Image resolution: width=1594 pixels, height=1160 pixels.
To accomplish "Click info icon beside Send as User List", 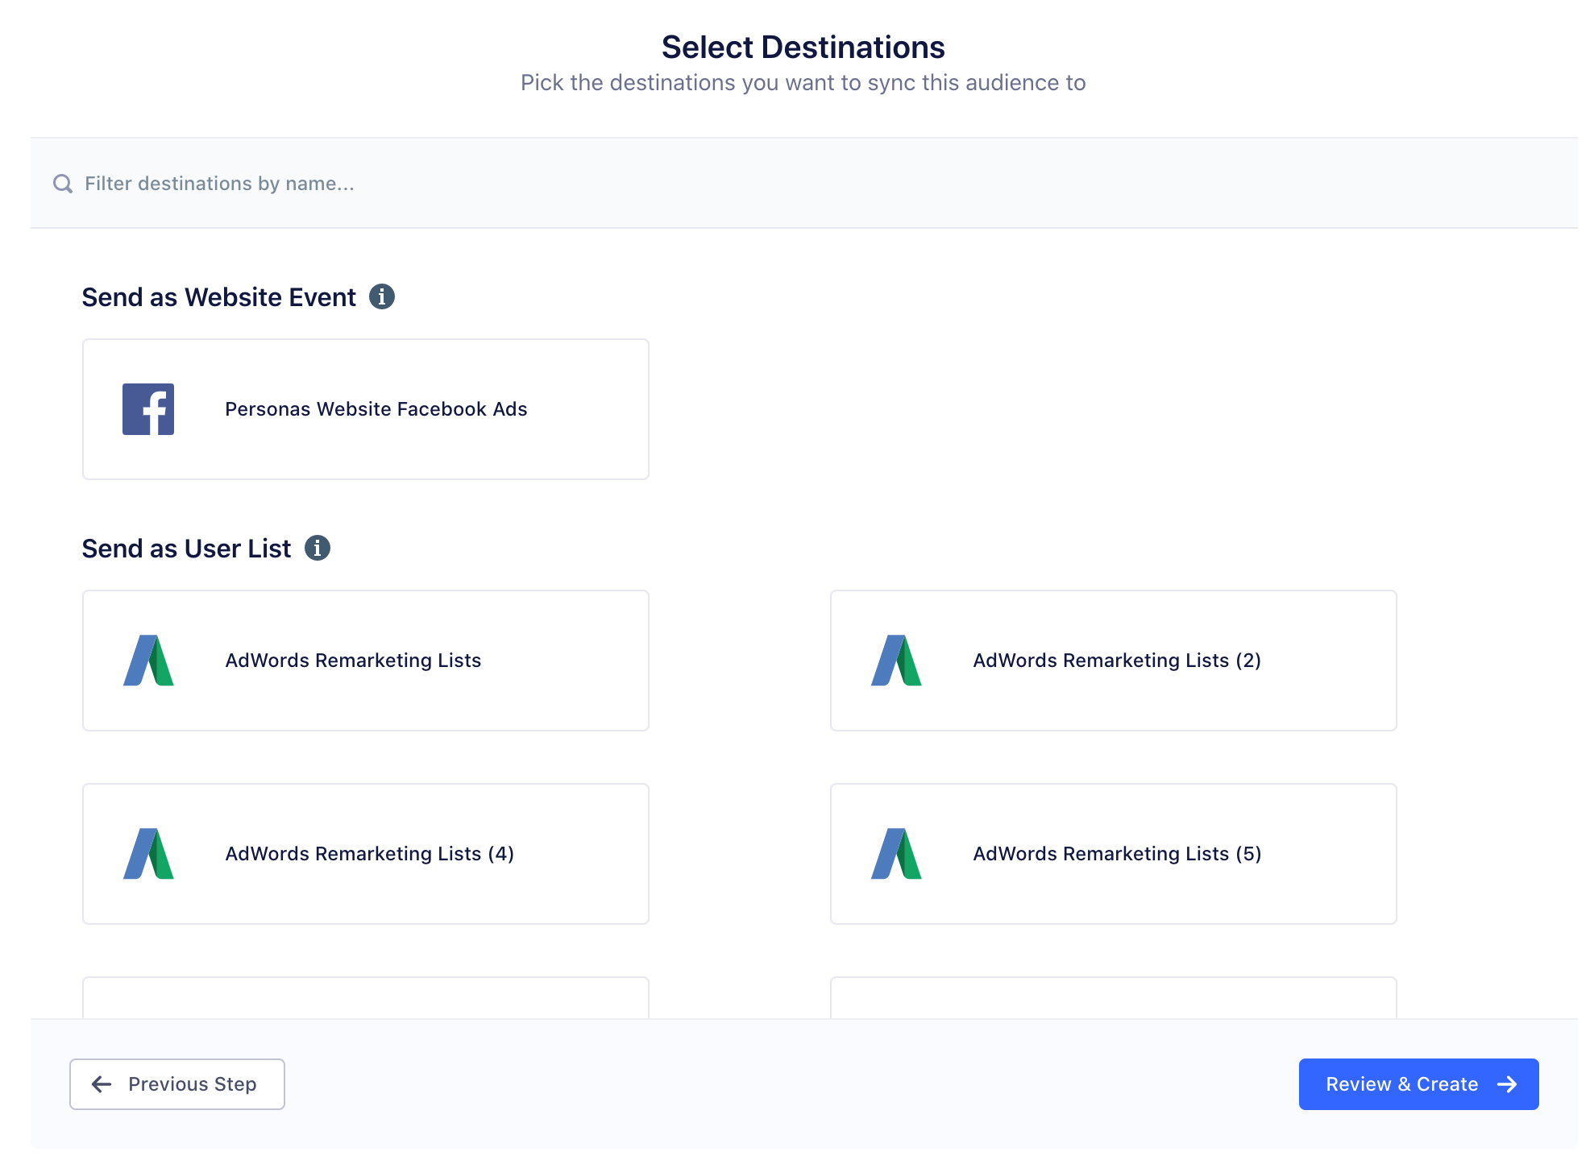I will click(x=318, y=548).
